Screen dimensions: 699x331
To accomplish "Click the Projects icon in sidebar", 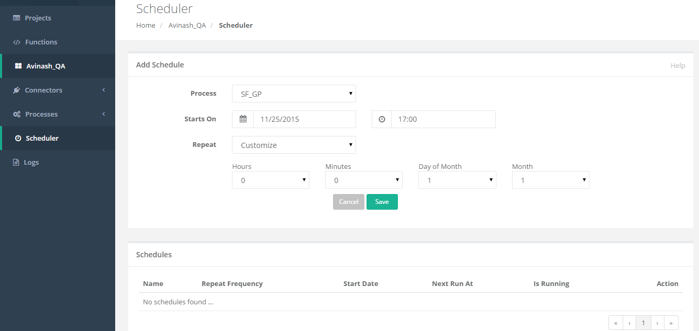I will point(17,18).
